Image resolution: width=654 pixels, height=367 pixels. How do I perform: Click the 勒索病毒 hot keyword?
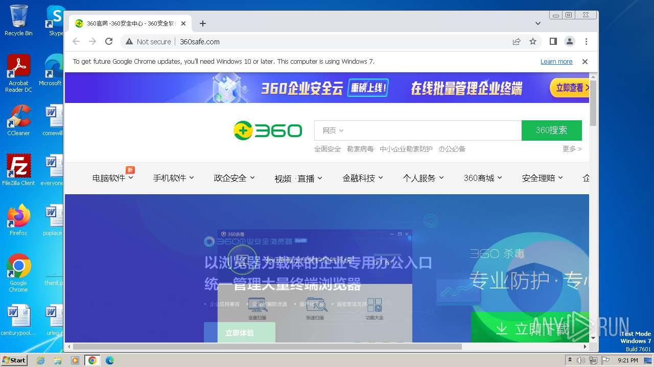(x=360, y=149)
